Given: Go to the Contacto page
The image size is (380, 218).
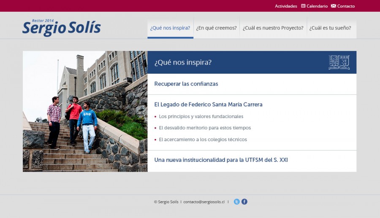Looking at the screenshot, I should 346,6.
